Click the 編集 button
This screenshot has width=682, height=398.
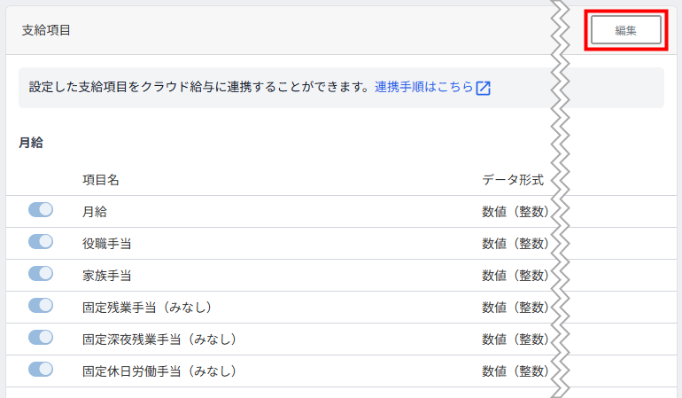(625, 29)
